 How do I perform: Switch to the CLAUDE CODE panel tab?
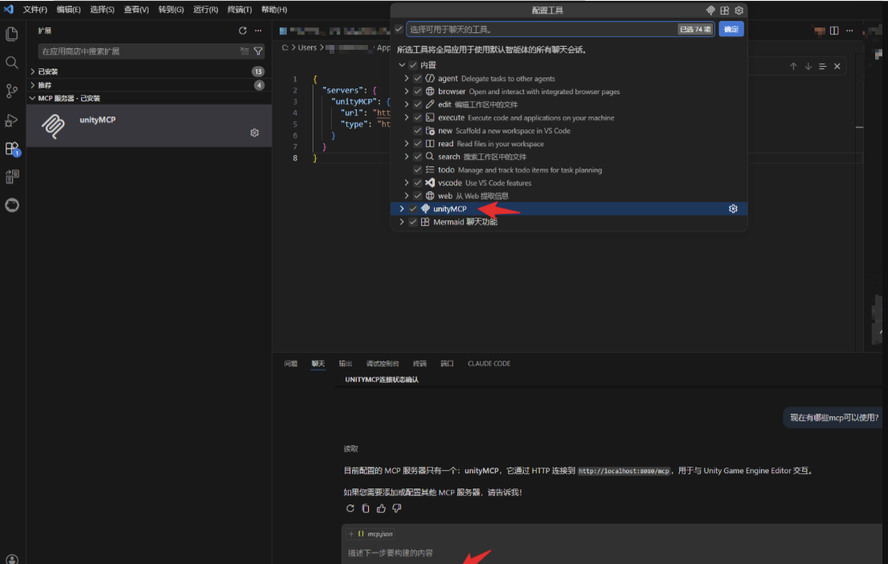click(489, 364)
